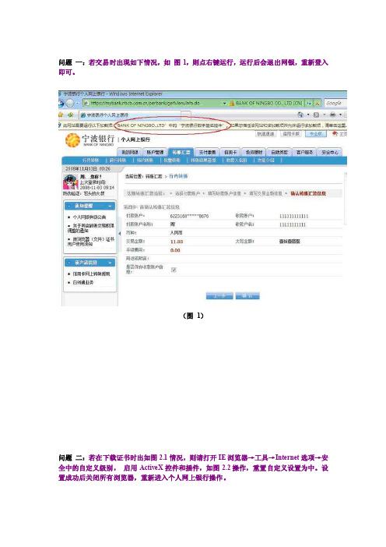Click the 0.00 fee value

pyautogui.click(x=175, y=250)
